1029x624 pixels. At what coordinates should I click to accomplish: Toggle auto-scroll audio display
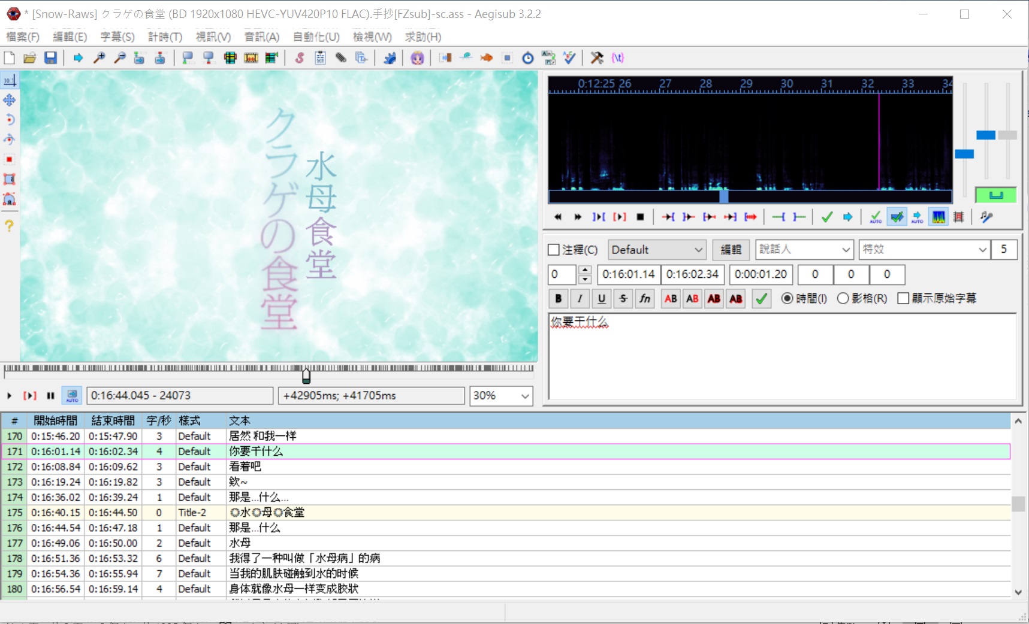pos(918,217)
